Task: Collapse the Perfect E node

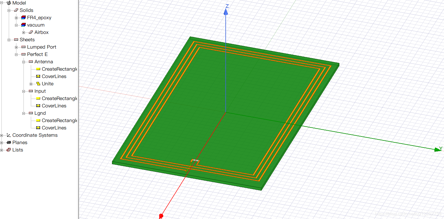Action: click(x=16, y=55)
